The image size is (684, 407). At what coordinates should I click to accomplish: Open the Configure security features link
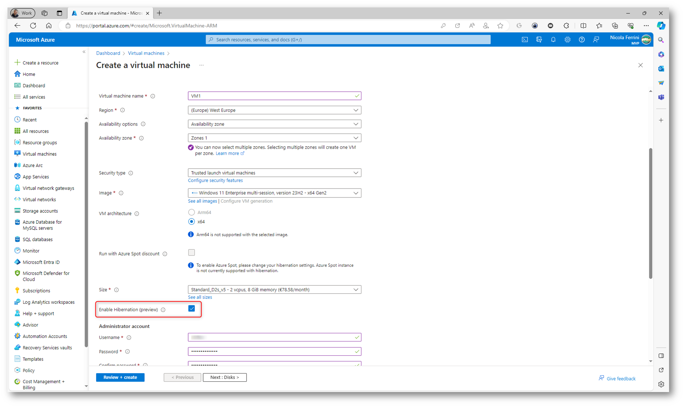point(215,181)
